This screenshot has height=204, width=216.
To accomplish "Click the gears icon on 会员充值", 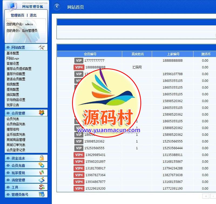I will pos(41,165).
